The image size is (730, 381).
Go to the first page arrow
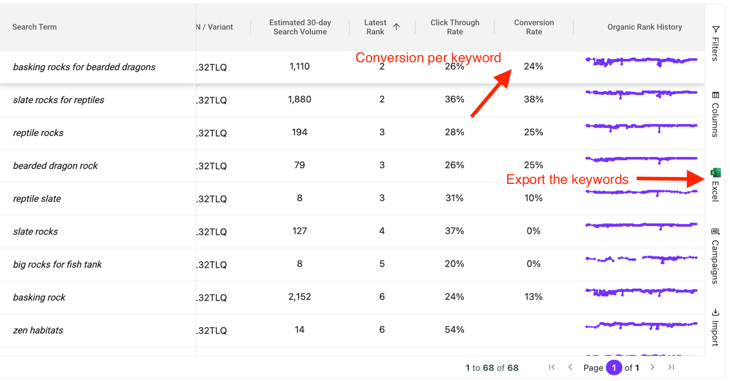pos(552,367)
